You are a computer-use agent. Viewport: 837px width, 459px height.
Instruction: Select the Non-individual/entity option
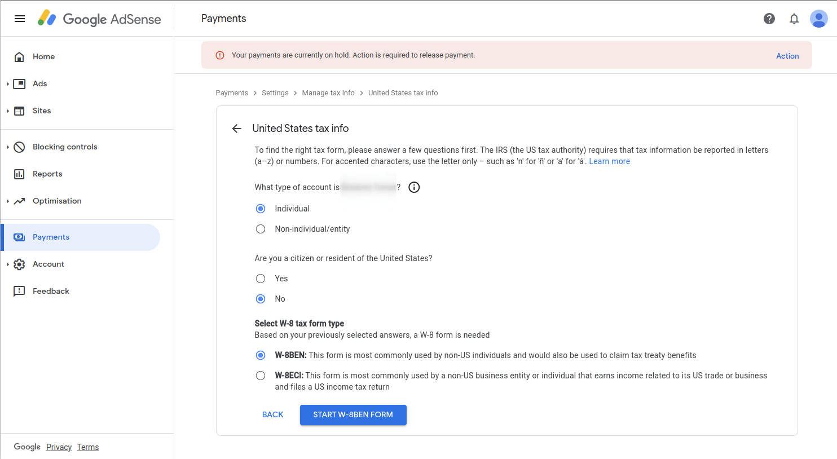261,229
